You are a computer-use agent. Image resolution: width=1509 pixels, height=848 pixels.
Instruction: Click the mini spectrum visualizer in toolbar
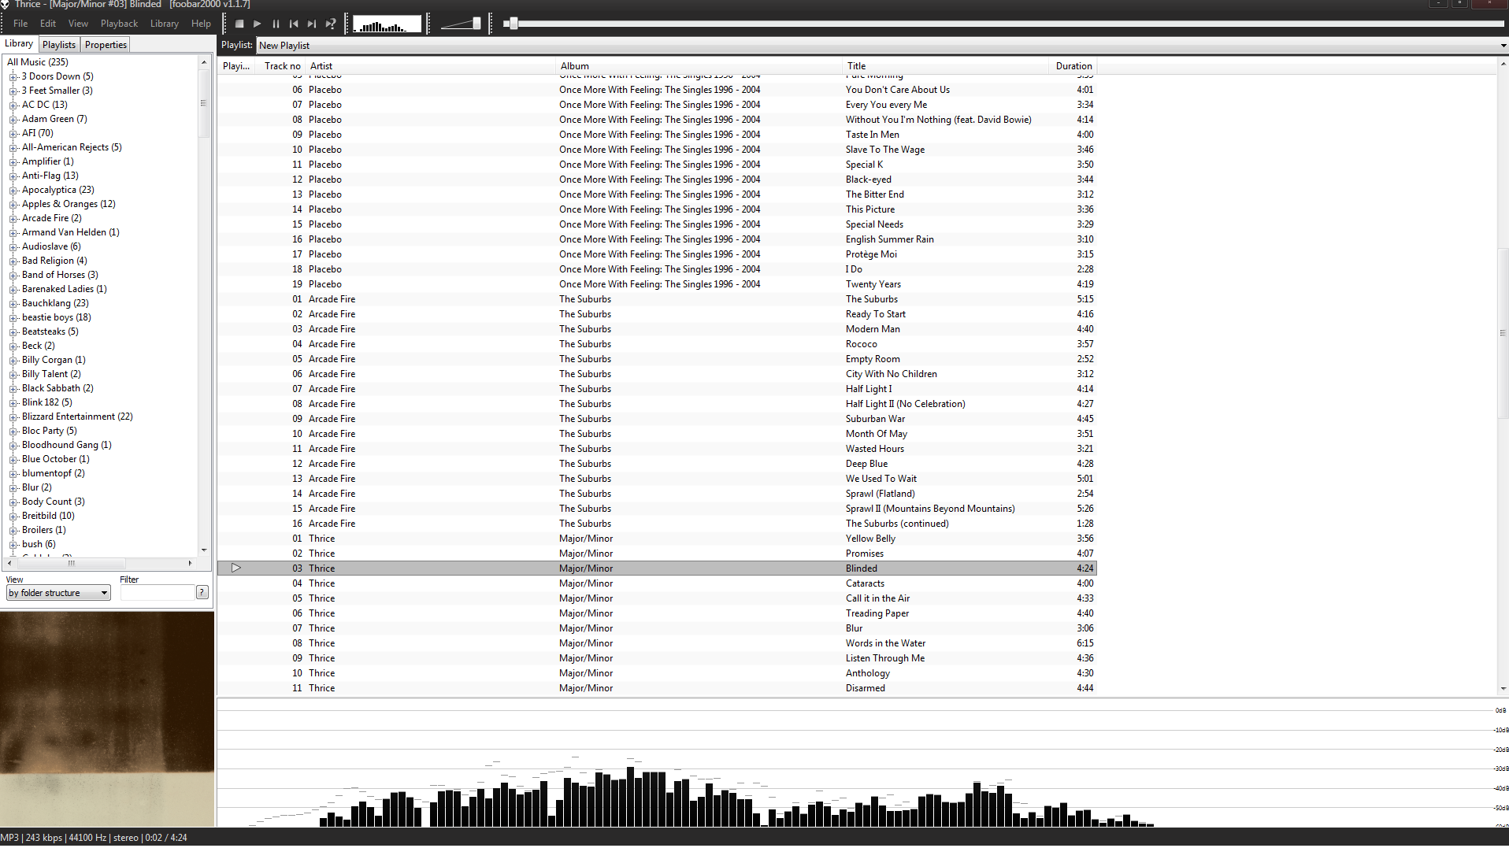tap(387, 24)
